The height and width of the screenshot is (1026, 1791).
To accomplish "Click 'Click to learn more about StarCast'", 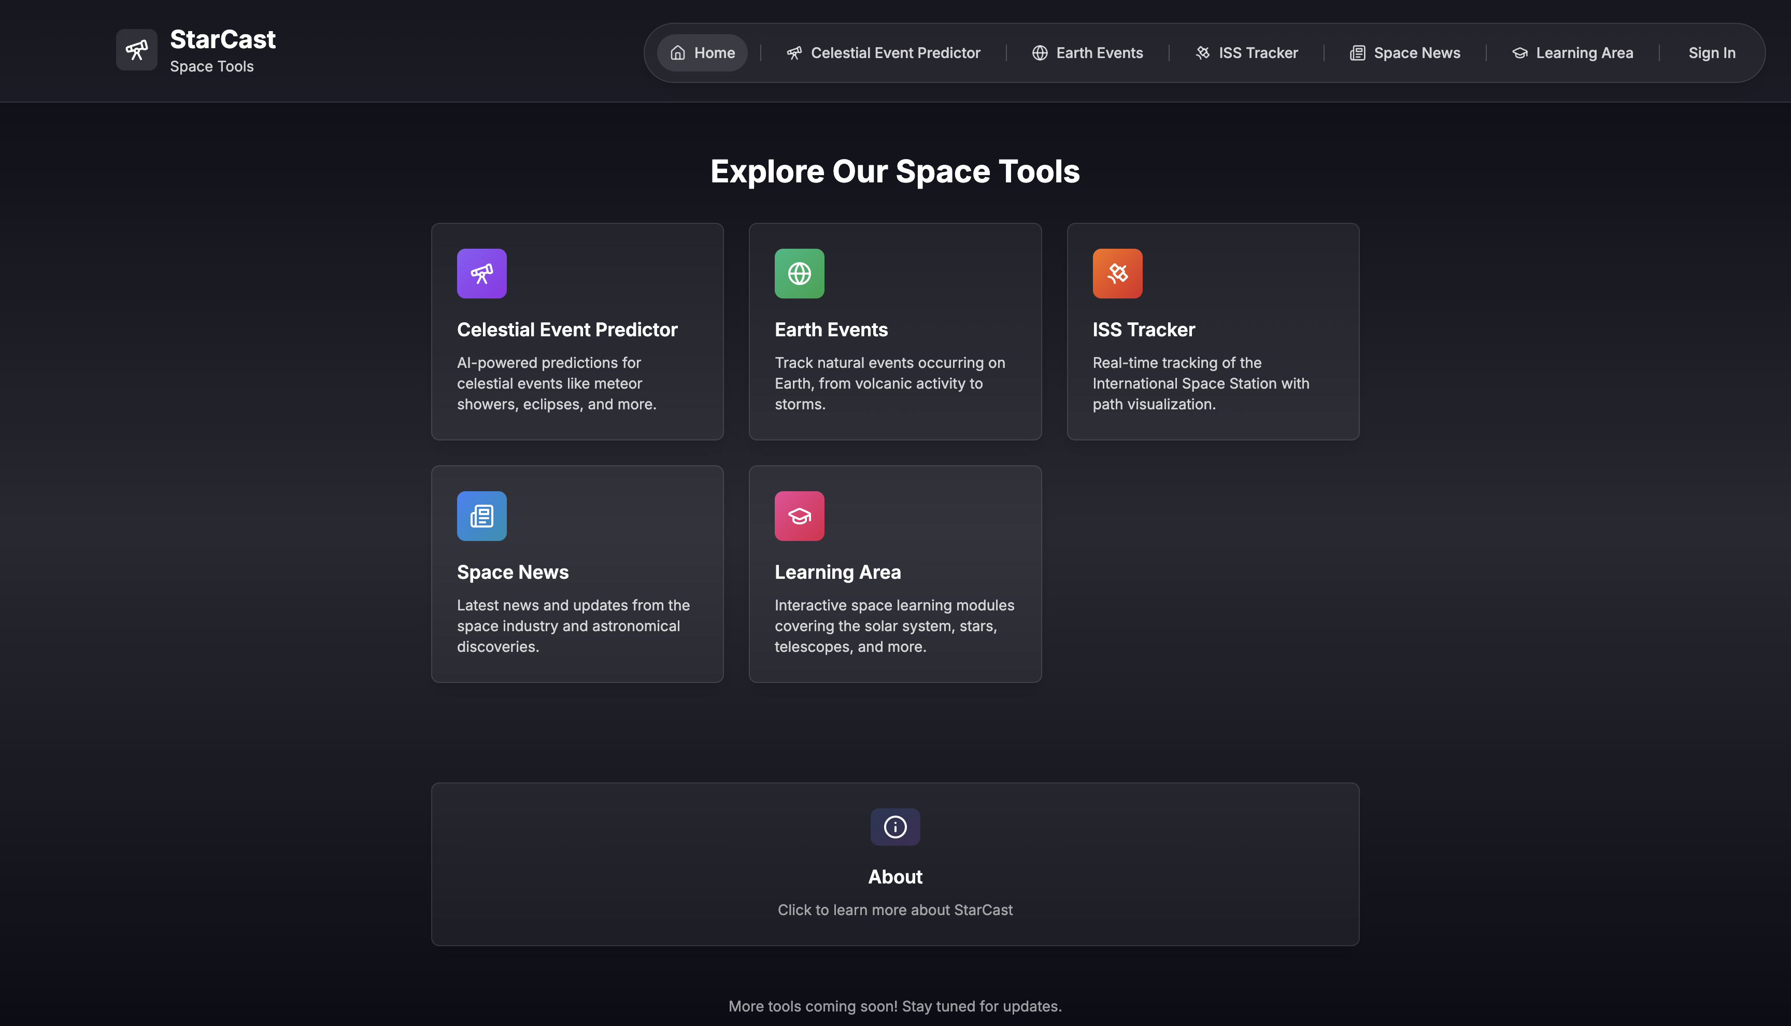I will coord(895,910).
